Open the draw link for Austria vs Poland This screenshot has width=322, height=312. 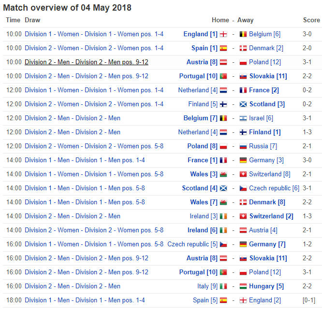(x=87, y=62)
